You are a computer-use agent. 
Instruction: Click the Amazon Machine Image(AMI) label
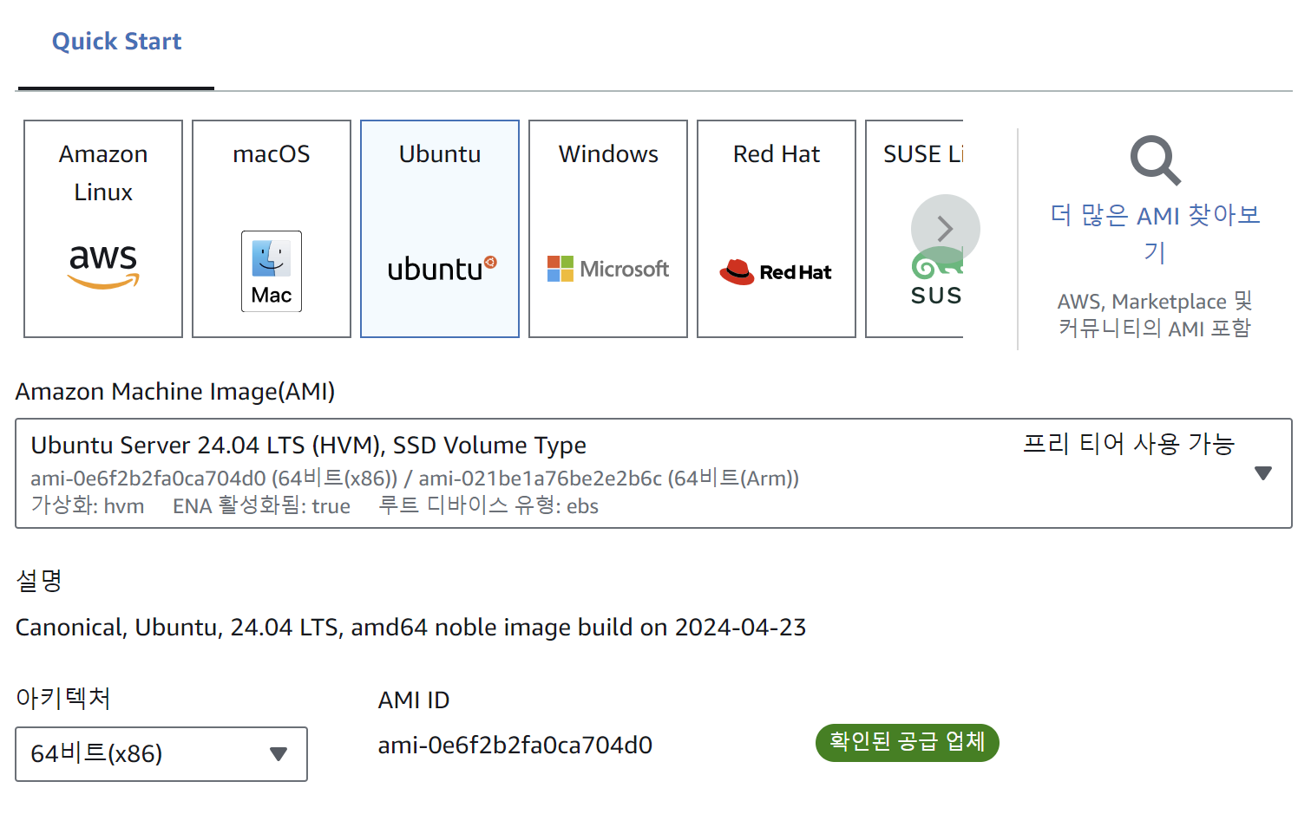pos(175,392)
